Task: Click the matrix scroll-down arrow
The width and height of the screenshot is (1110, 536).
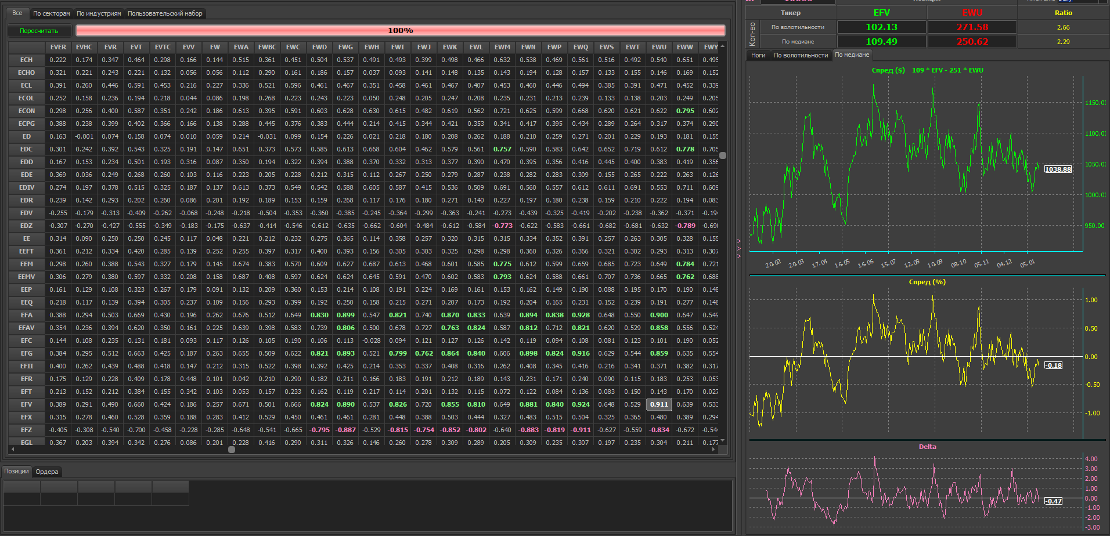Action: tap(723, 441)
